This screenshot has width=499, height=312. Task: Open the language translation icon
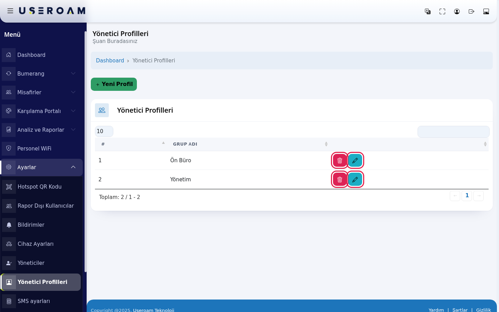tap(428, 11)
